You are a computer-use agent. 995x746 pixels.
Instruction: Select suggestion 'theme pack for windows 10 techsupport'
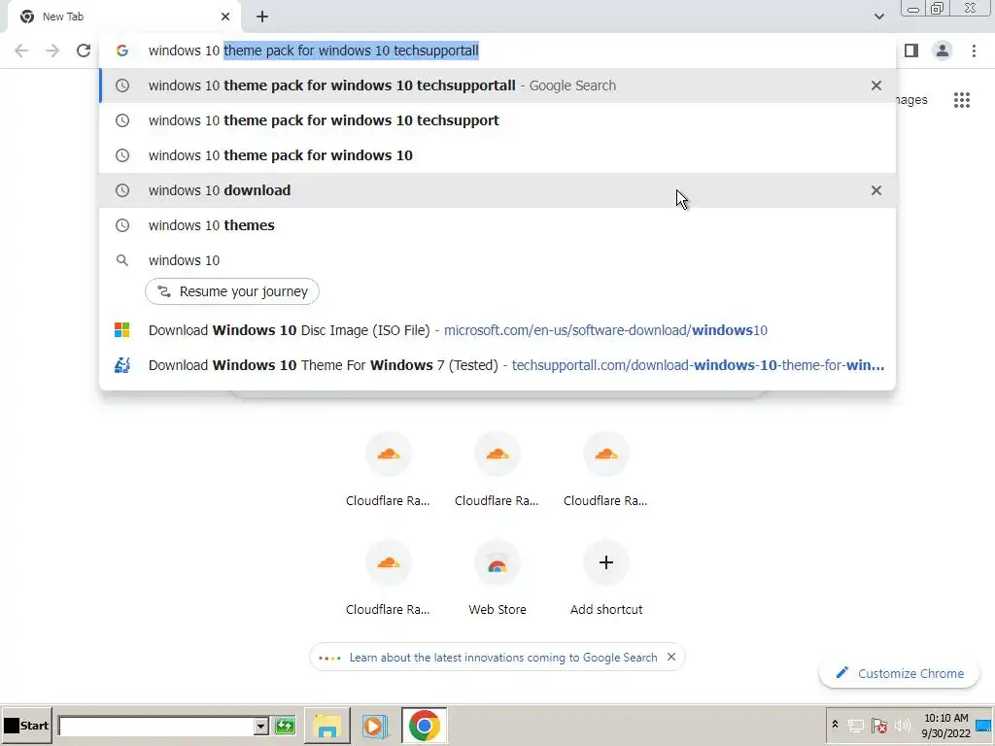pyautogui.click(x=497, y=120)
